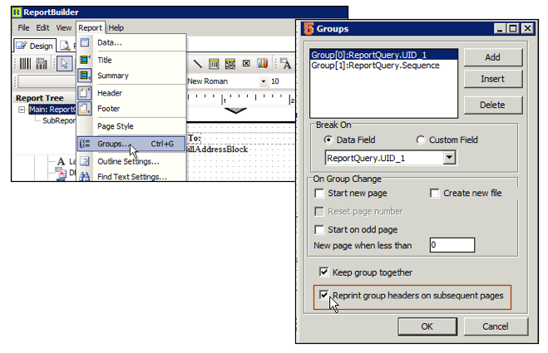Select Group[1]:ReportQuery.Sequence list item
This screenshot has height=353, width=548.
(383, 66)
